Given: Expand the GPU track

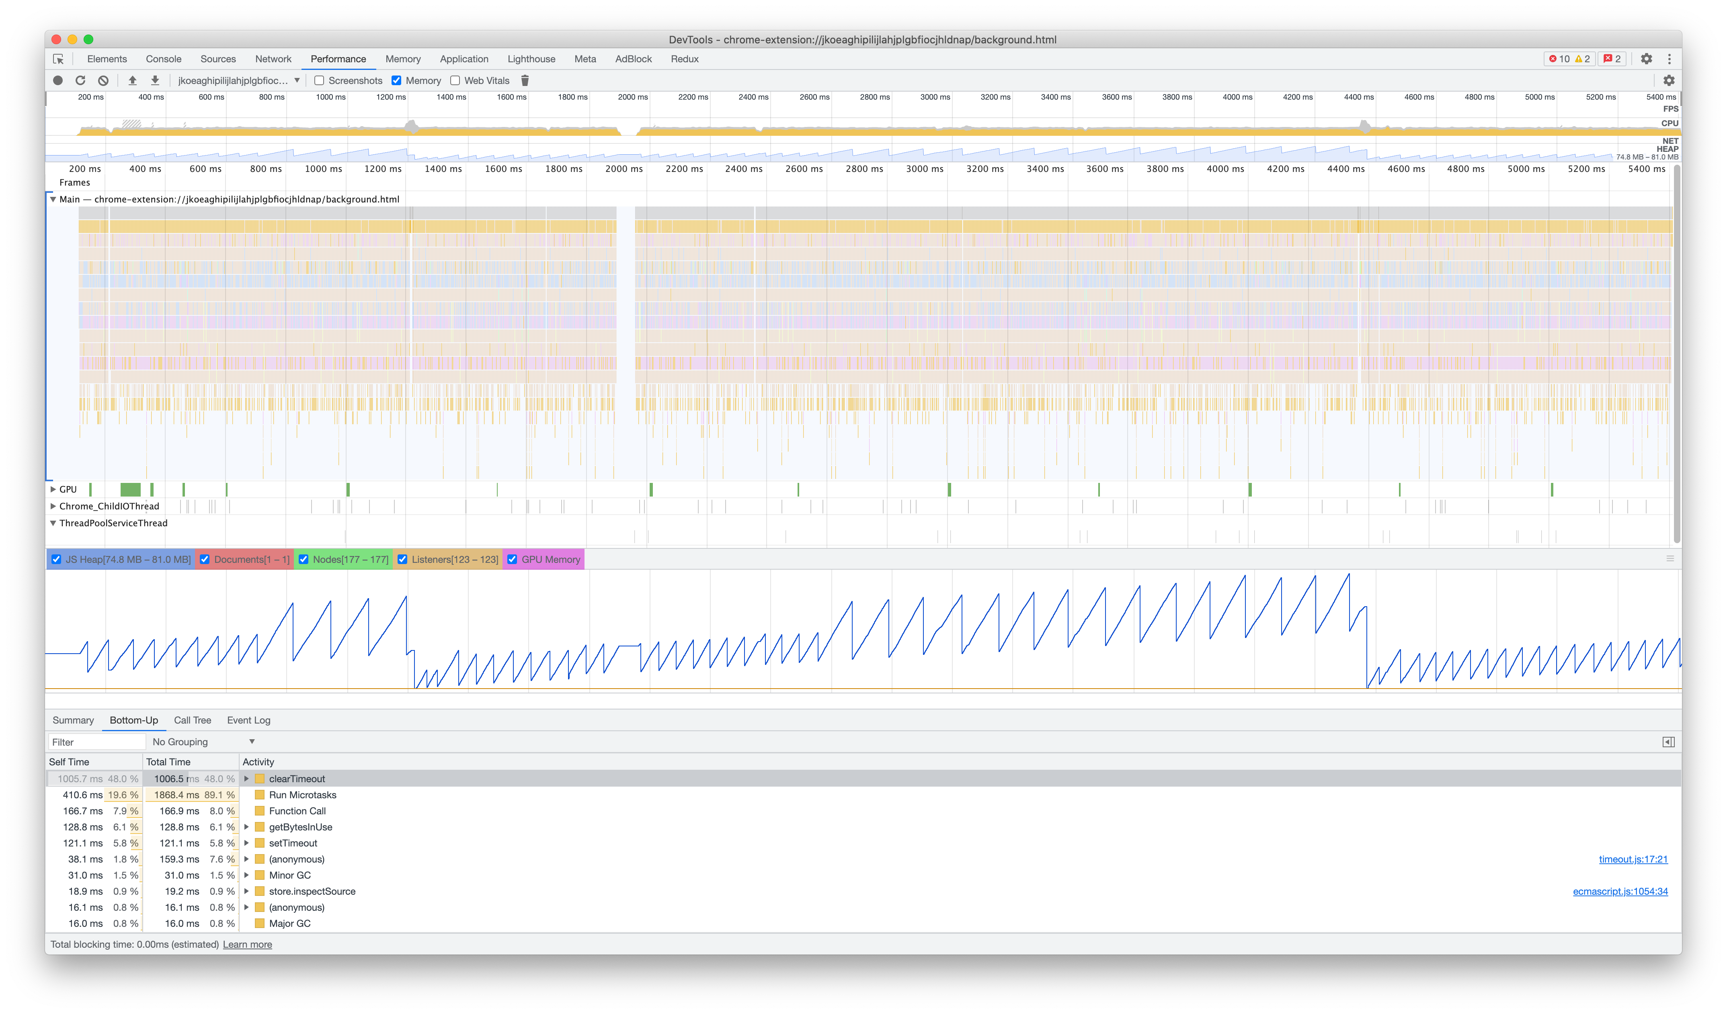Looking at the screenshot, I should tap(53, 489).
